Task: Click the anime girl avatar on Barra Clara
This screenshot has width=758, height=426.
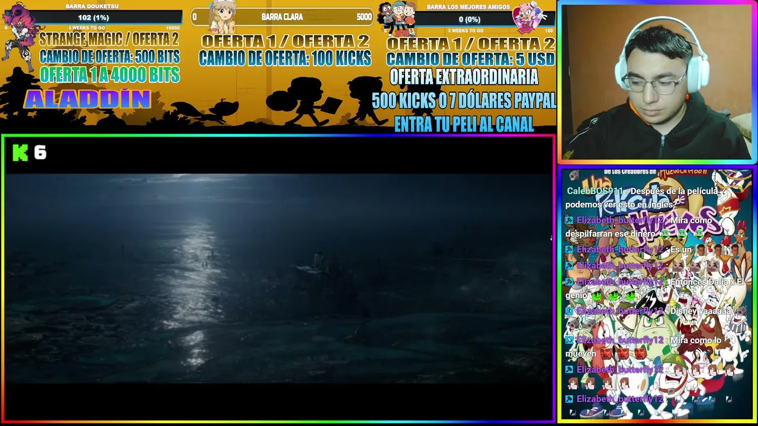Action: tap(223, 16)
